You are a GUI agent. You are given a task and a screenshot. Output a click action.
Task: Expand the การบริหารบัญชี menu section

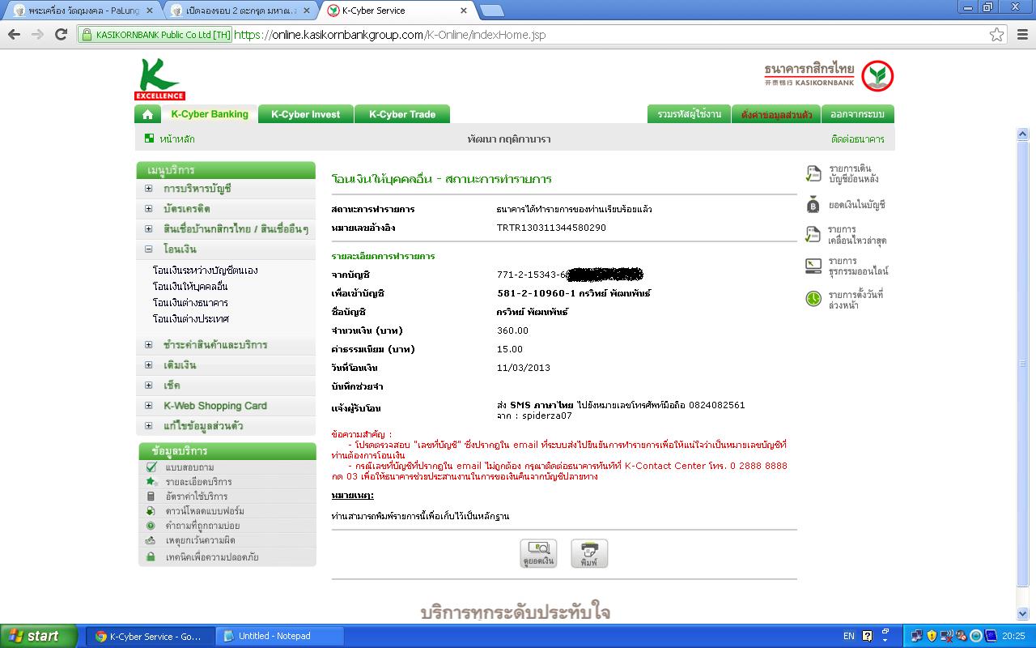(x=149, y=189)
